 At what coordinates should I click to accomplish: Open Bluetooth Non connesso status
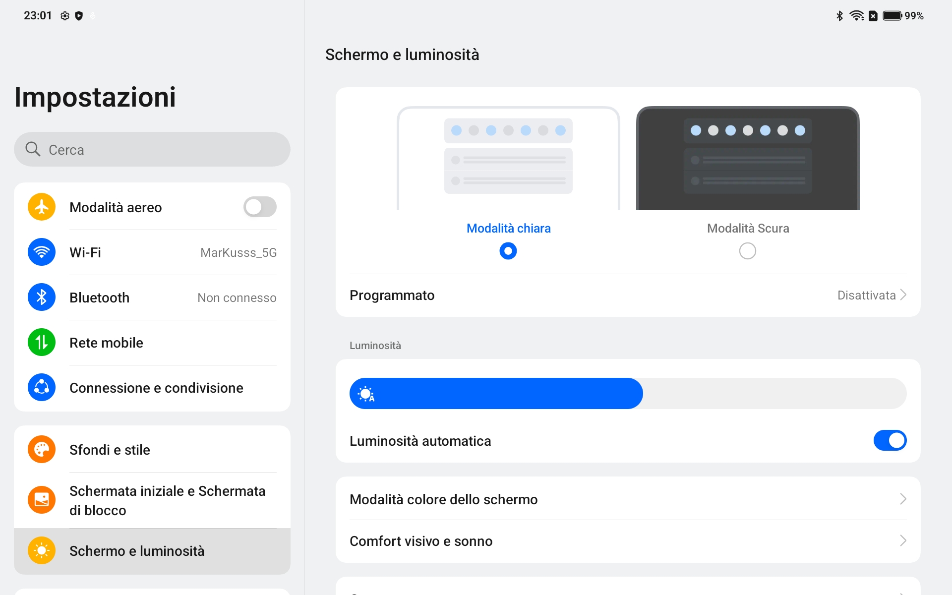237,297
